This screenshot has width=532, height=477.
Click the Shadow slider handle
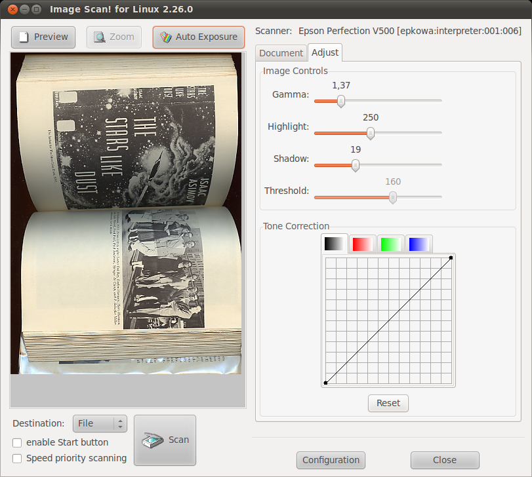pos(356,165)
